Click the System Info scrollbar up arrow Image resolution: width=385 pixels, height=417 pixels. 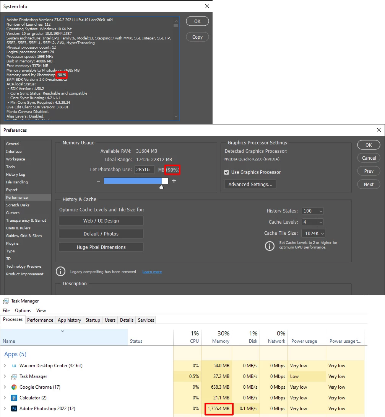point(176,21)
